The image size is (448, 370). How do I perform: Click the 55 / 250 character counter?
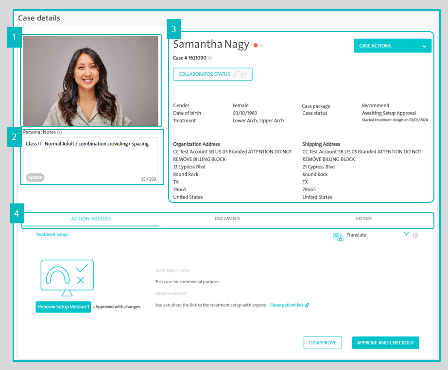tap(149, 179)
